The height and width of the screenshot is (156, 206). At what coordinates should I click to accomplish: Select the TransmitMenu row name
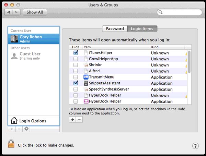102,77
